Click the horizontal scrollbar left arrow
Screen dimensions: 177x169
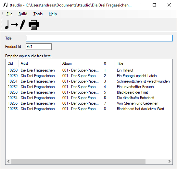[x=8, y=162]
